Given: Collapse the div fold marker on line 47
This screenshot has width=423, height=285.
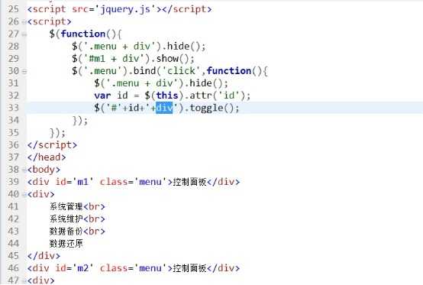Looking at the screenshot, I should 24,280.
